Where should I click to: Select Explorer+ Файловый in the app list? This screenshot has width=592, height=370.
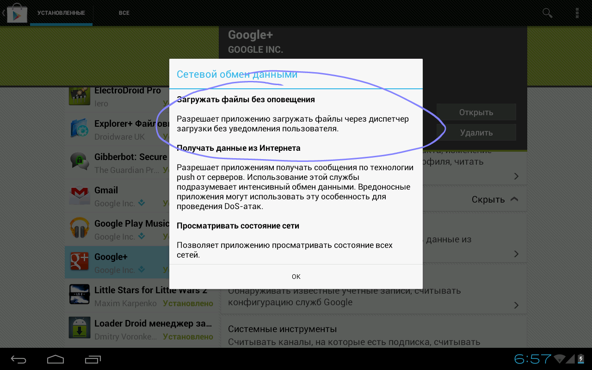(x=142, y=129)
